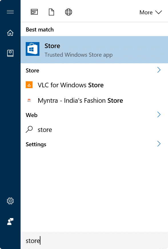Viewport: 168px width, 249px height.
Task: Open the More filters dropdown
Action: 151,12
